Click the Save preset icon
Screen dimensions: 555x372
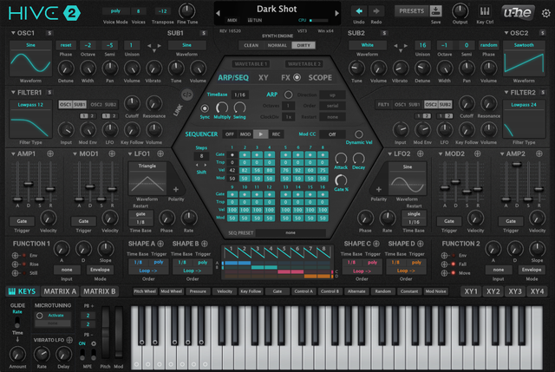point(435,10)
